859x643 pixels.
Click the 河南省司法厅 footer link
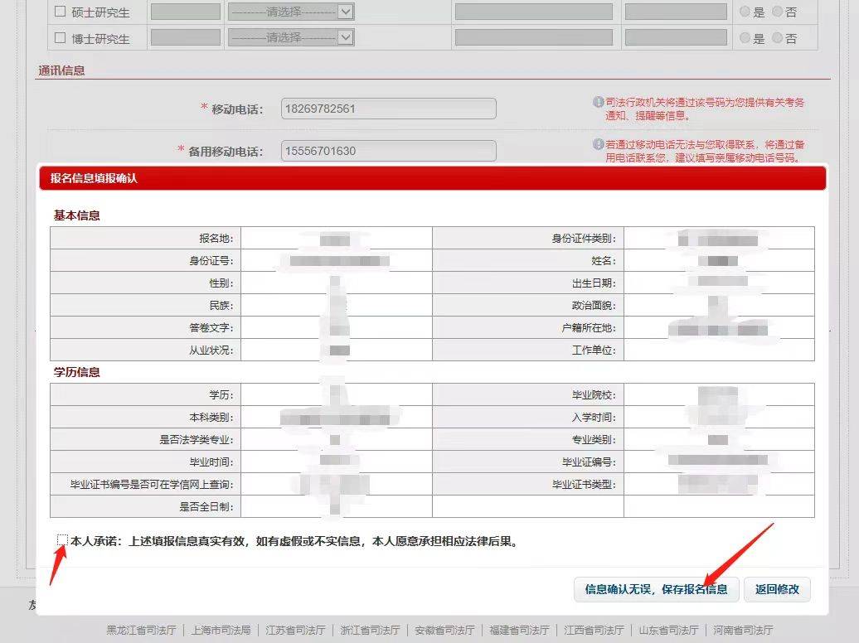click(743, 630)
